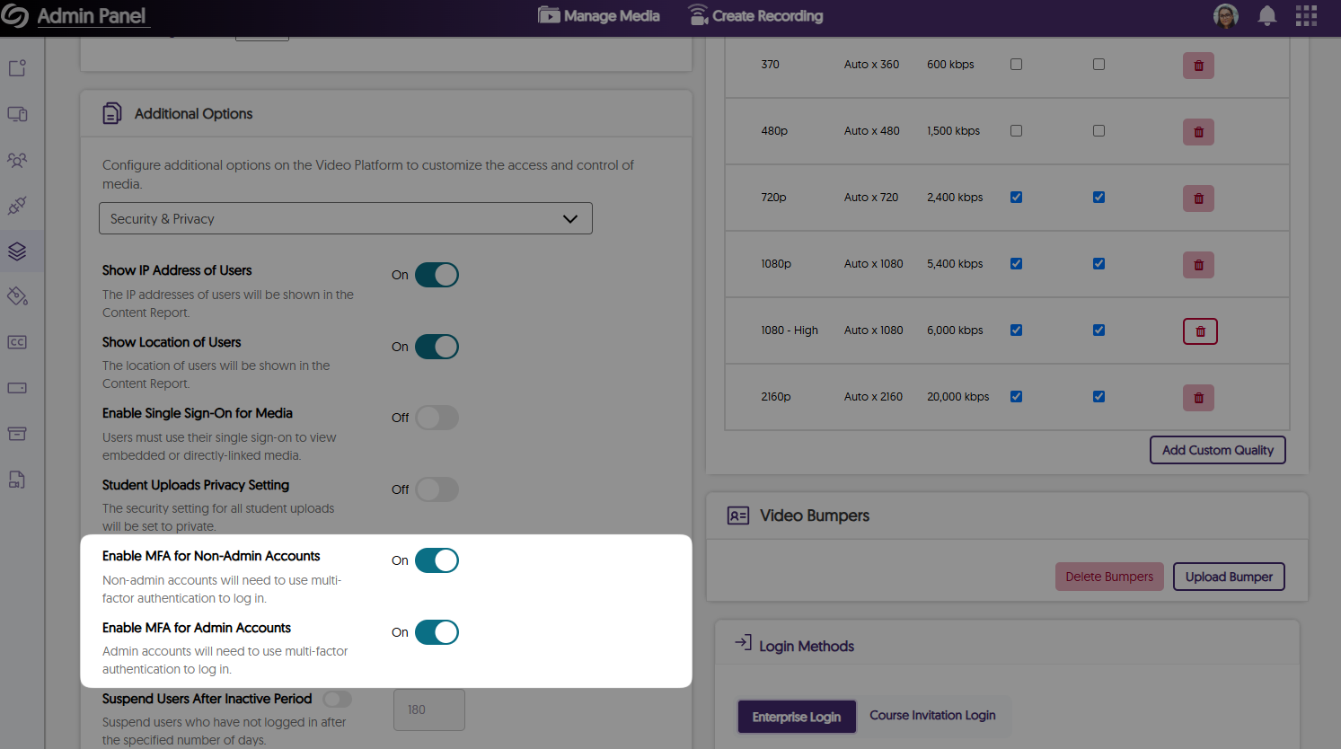Open the archive box icon in the sidebar

coord(20,433)
